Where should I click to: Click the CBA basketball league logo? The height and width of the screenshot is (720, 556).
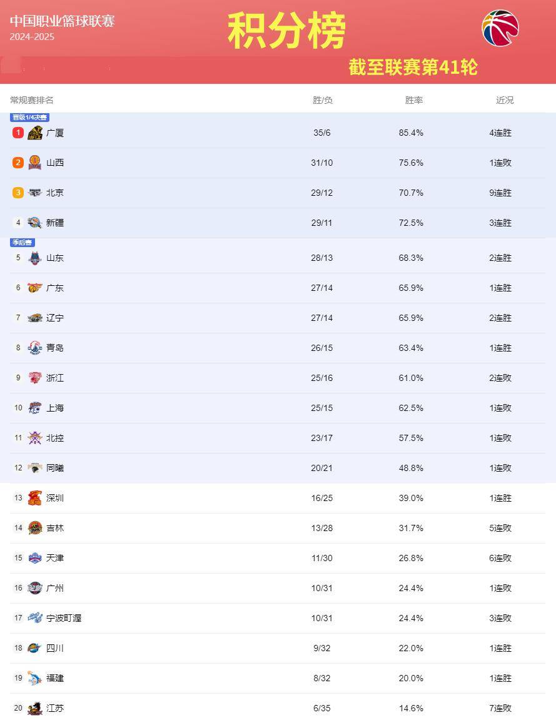coord(500,29)
